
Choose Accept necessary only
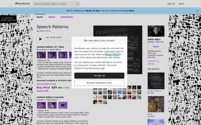(x=99, y=83)
